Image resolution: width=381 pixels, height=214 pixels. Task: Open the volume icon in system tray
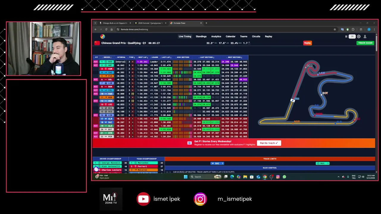pos(363,177)
